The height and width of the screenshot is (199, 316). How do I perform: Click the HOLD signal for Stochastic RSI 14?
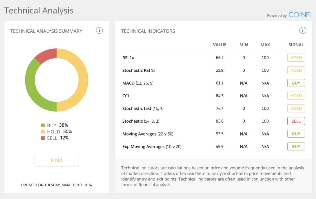[296, 70]
